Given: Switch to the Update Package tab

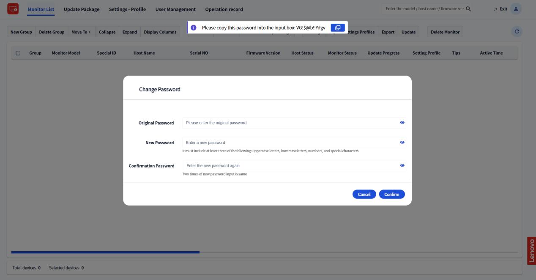Looking at the screenshot, I should point(82,9).
